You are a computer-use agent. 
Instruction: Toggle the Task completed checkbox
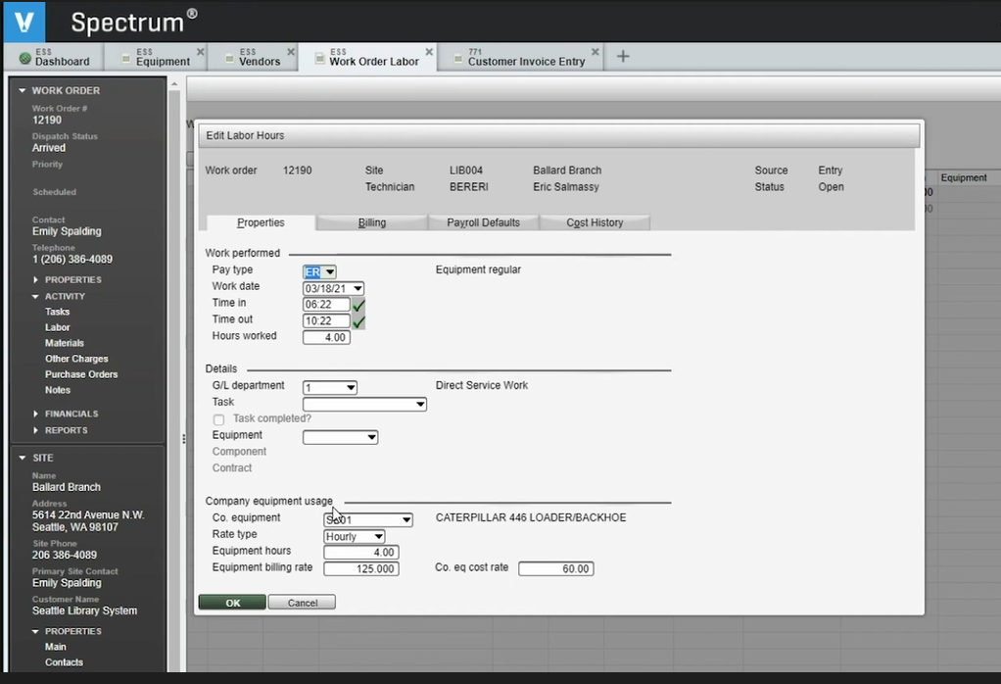(218, 419)
